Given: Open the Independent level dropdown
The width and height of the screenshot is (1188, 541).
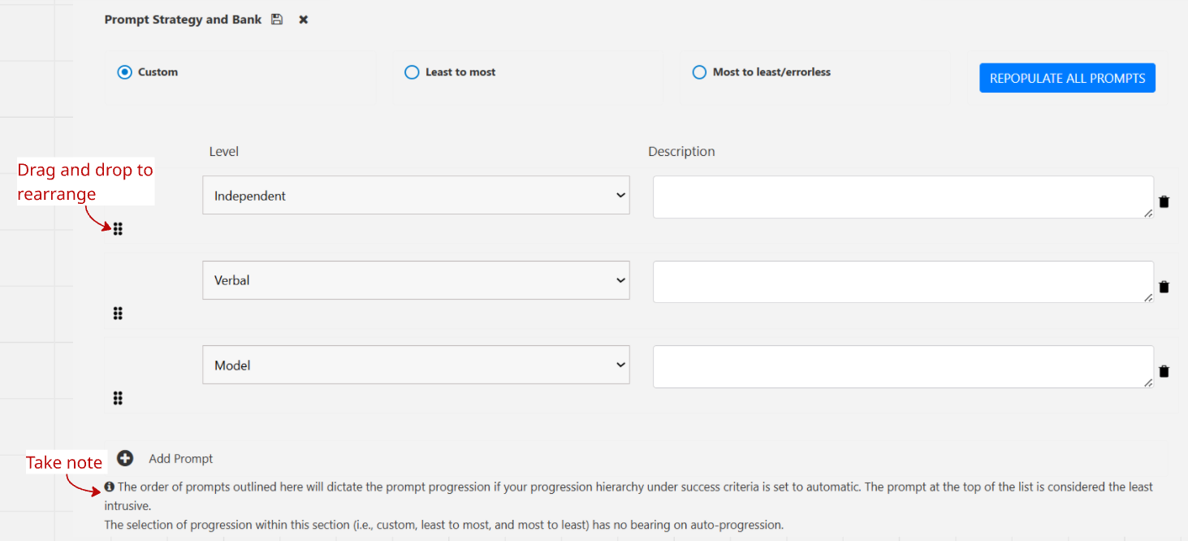Looking at the screenshot, I should point(416,196).
